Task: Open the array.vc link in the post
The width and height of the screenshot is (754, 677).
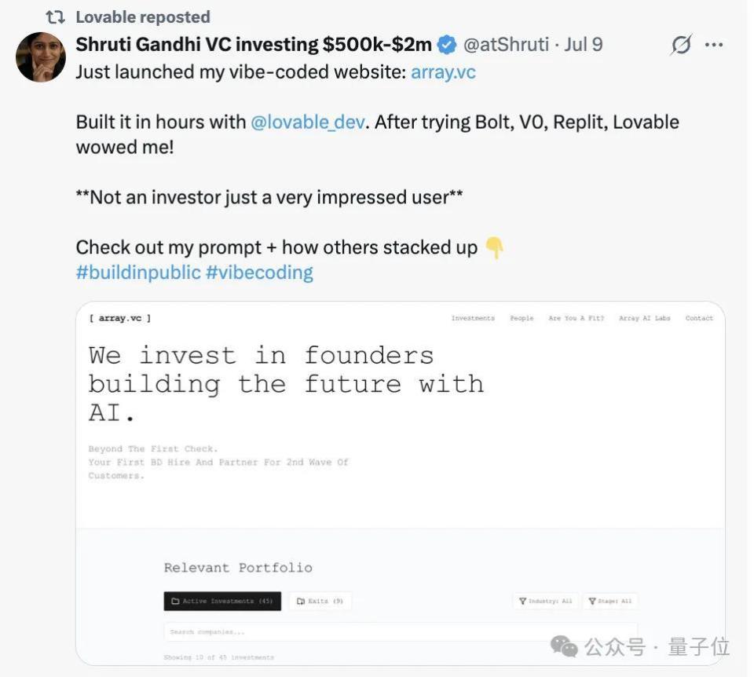Action: (443, 72)
